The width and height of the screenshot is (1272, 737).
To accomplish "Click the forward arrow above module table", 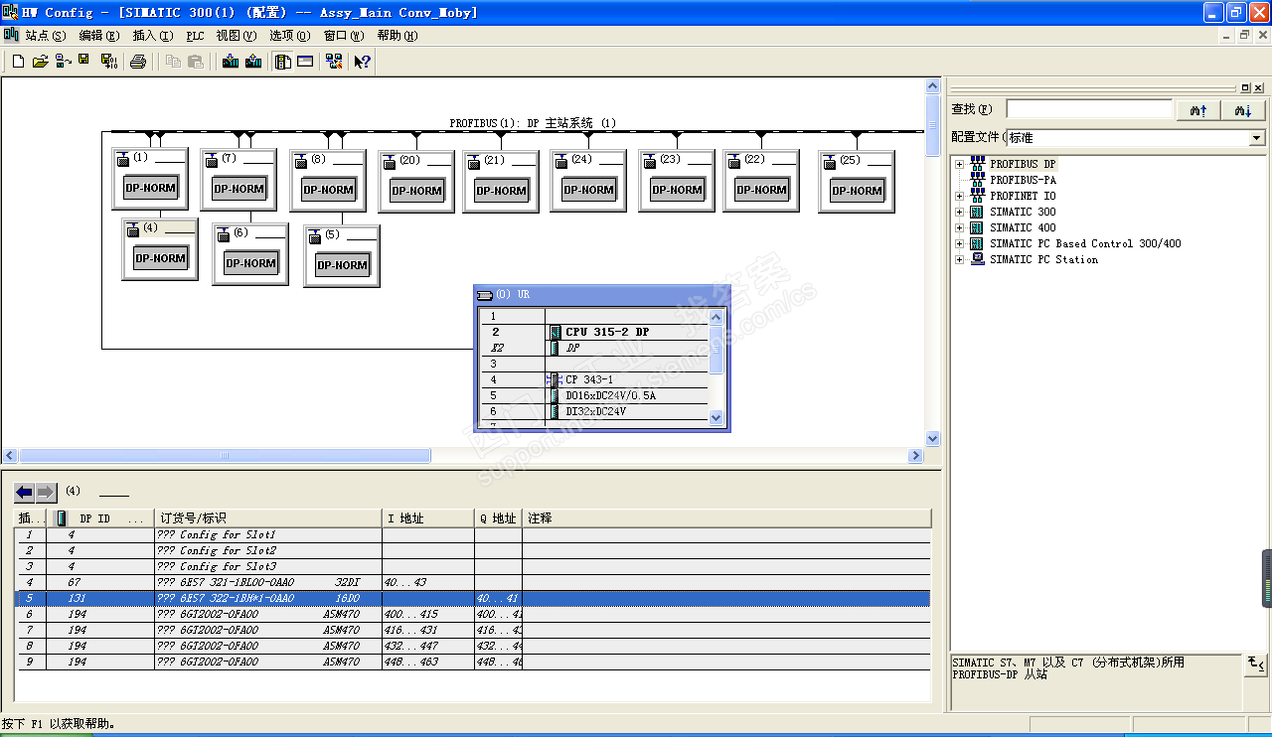I will pos(47,492).
